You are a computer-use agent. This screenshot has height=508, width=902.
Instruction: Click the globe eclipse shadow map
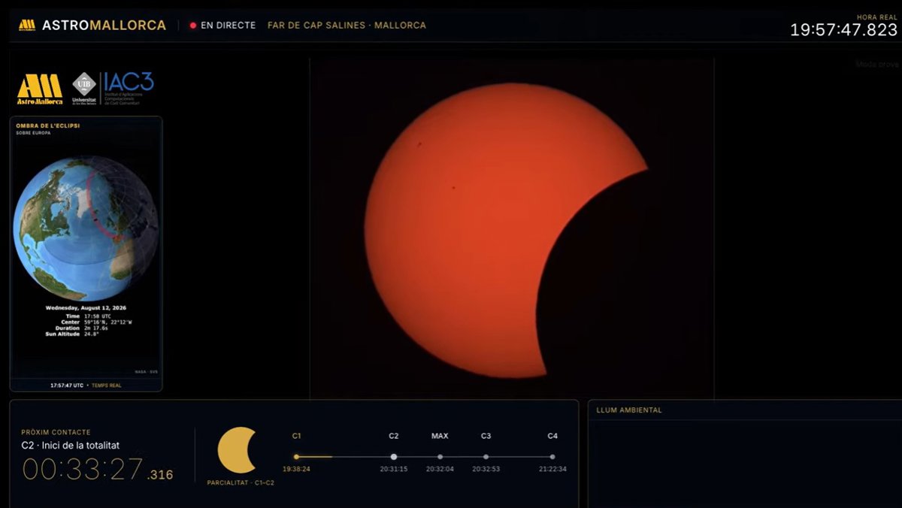pos(86,228)
